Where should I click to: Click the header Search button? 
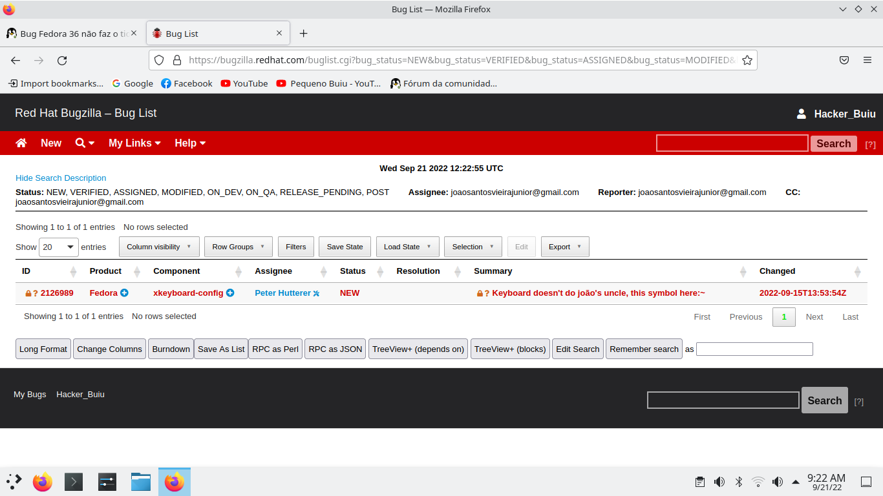[x=834, y=143]
